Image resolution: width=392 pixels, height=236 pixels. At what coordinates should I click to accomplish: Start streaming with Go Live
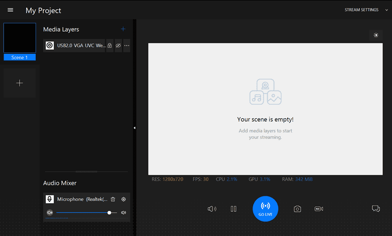pos(265,209)
